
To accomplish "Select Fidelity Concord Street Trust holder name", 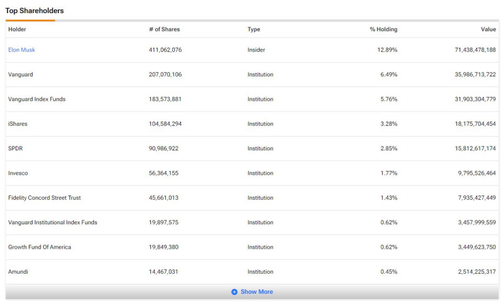I will click(44, 198).
